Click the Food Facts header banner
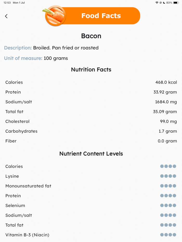The image size is (182, 242). pyautogui.click(x=101, y=16)
